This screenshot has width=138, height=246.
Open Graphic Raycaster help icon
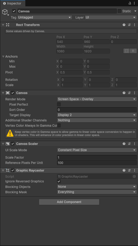pos(124,170)
